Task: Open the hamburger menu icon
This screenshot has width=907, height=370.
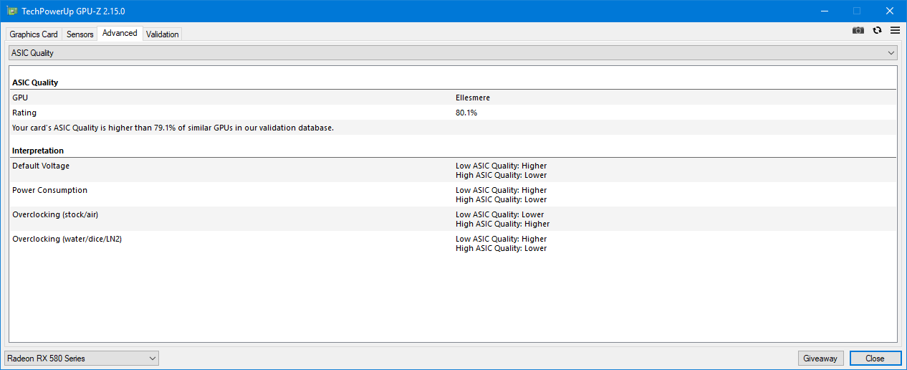Action: point(895,30)
